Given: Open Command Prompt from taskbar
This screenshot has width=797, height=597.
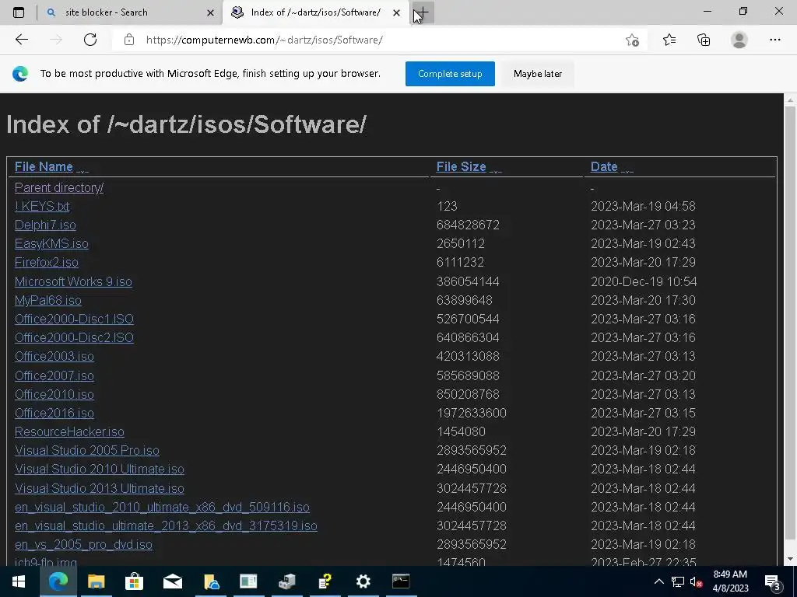Looking at the screenshot, I should (401, 581).
